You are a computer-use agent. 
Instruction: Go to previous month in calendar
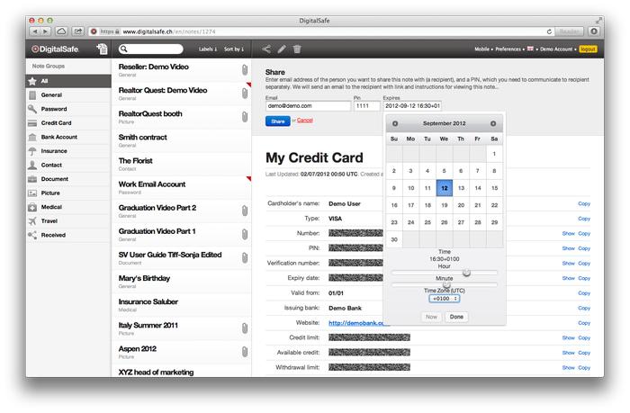tap(395, 123)
